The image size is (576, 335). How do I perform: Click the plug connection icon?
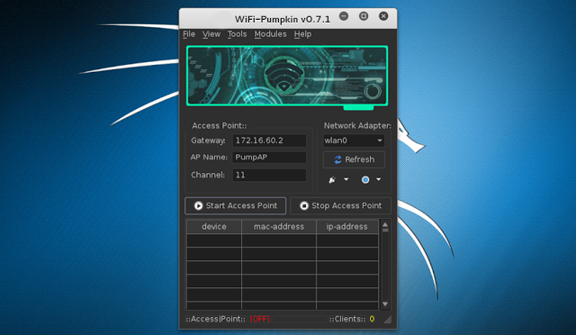tap(332, 179)
